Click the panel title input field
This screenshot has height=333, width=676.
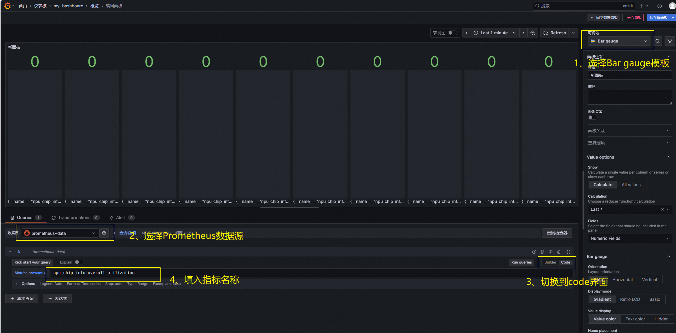629,75
